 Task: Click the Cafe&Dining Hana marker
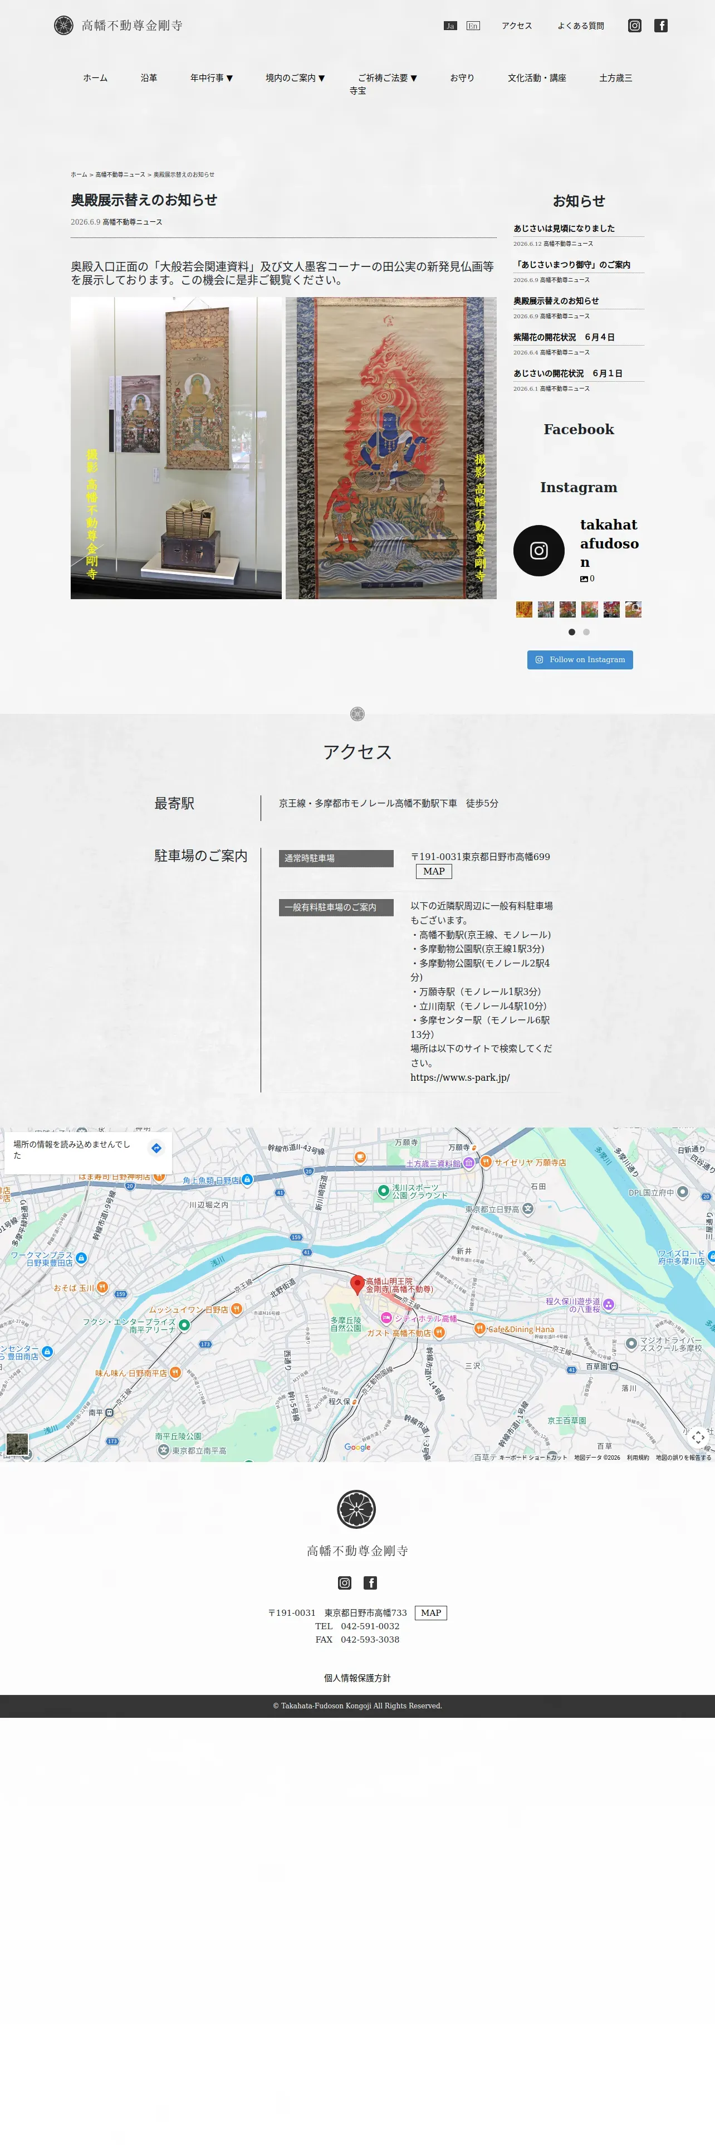click(479, 1329)
